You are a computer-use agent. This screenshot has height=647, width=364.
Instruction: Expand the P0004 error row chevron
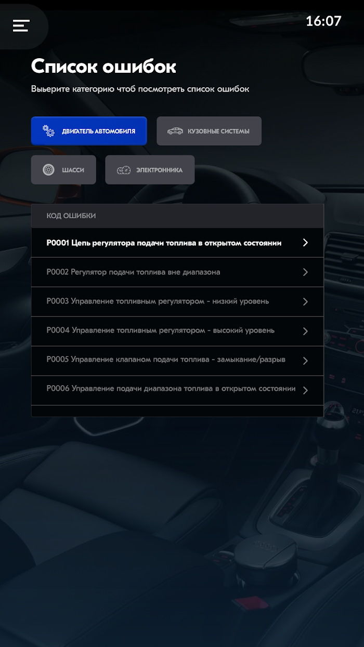(305, 331)
